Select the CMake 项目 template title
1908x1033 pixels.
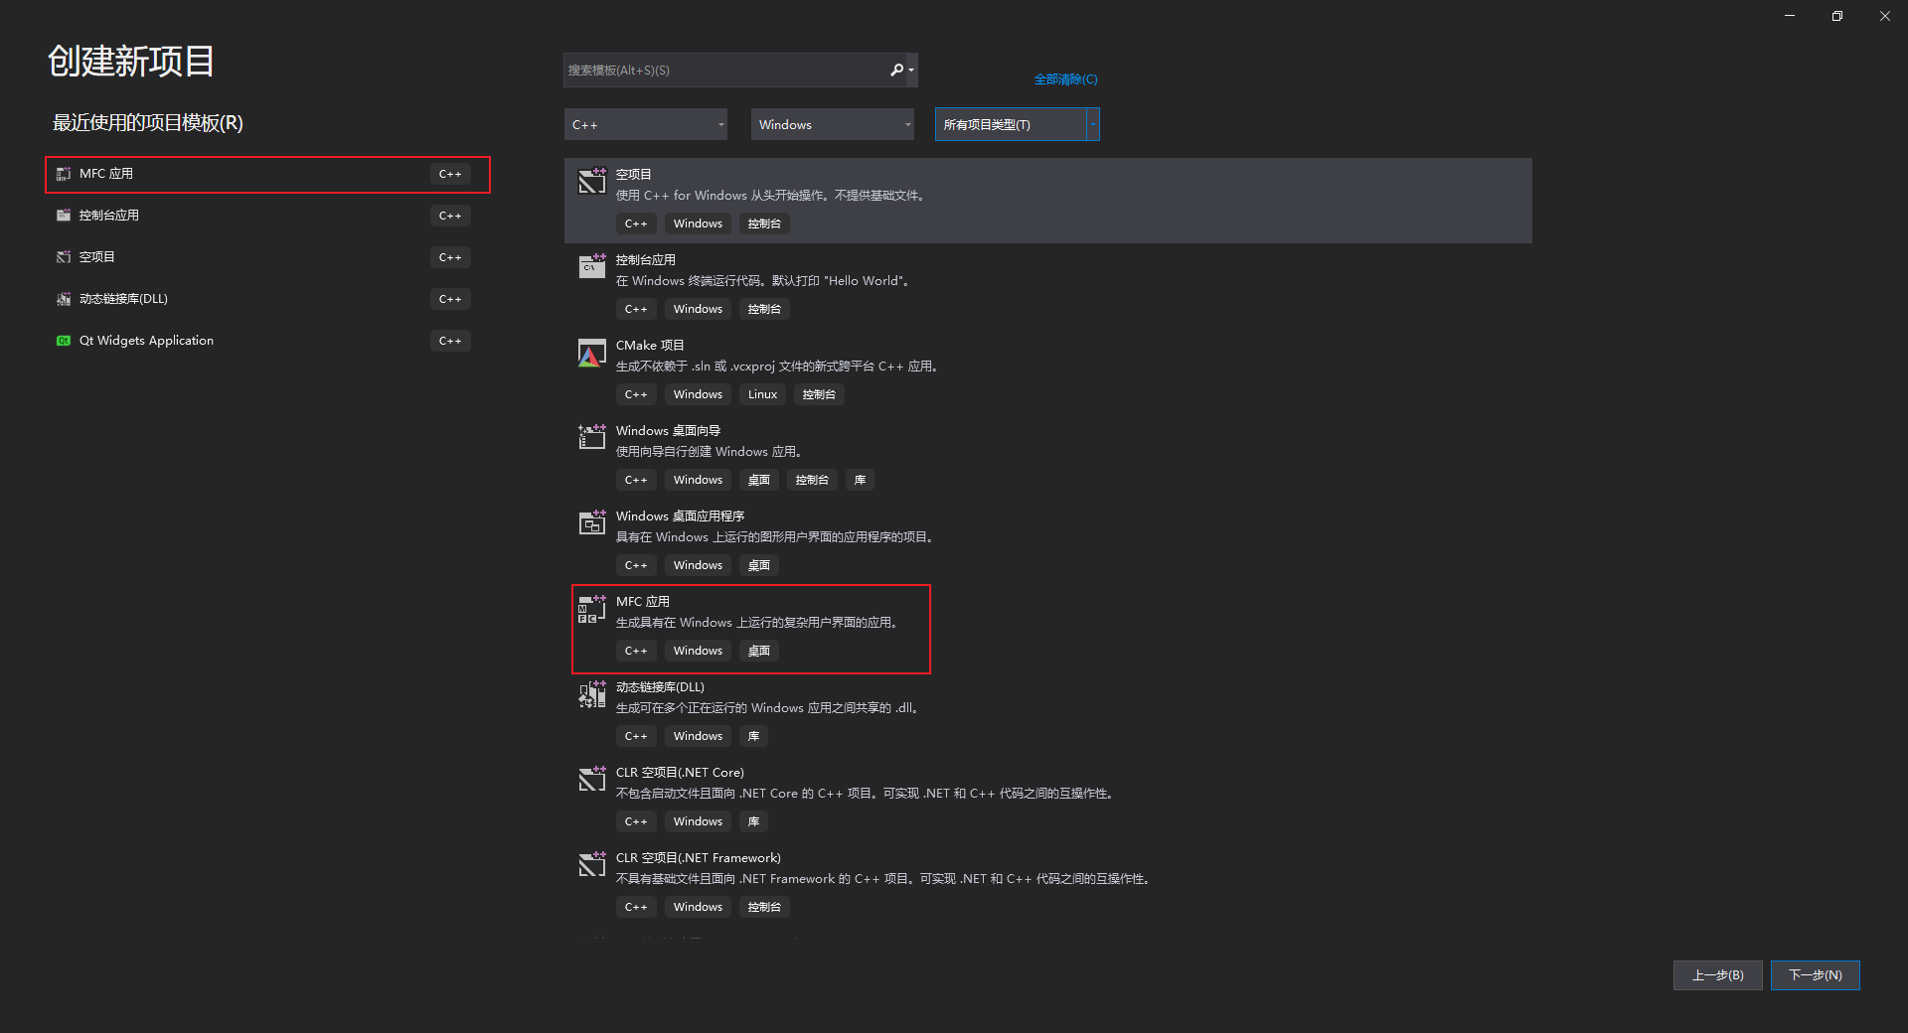(650, 345)
